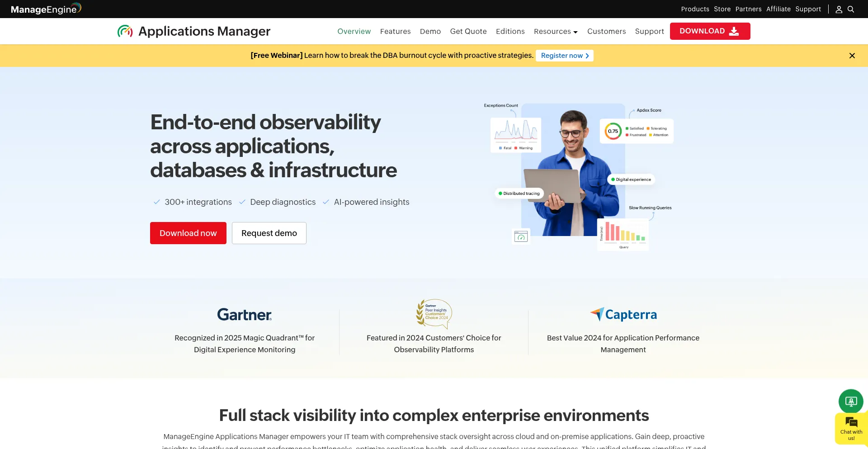Click the Download now button
The image size is (868, 449).
coord(188,233)
